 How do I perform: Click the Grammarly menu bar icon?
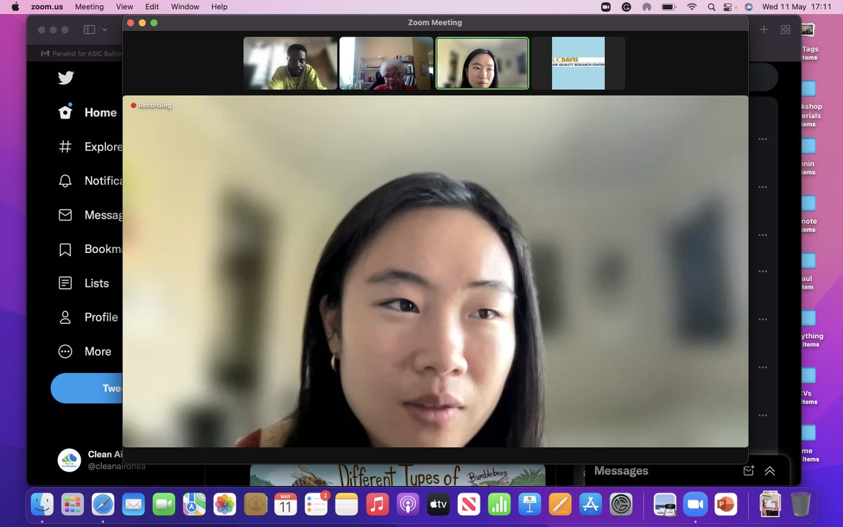(626, 6)
